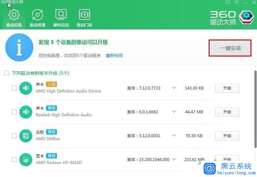Expand version dropdown for AMD audio 7.12.0.7723

(x=174, y=88)
